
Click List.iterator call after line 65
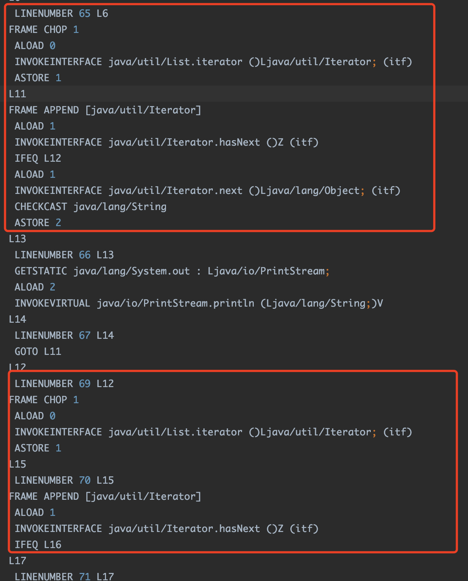[x=214, y=62]
